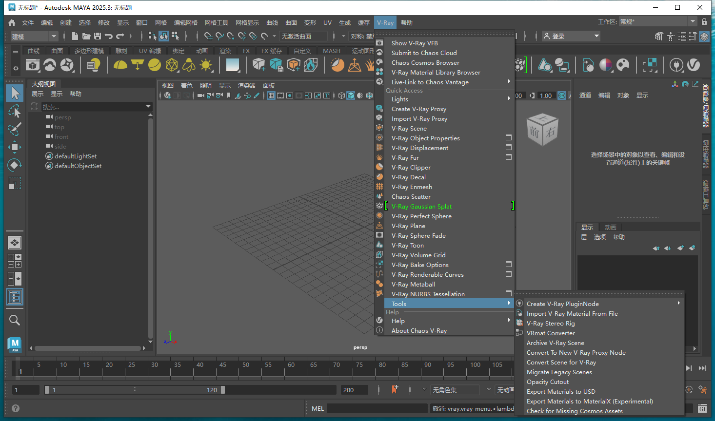Open the 层 menu in layer editor
This screenshot has width=715, height=421.
pos(584,237)
